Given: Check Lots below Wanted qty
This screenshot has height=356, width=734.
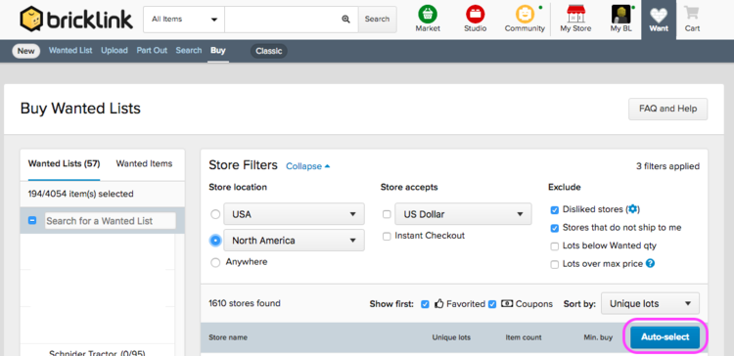Looking at the screenshot, I should click(x=554, y=246).
